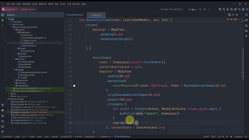Run the app with the green play icon
Screen dimensions: 249x140
pos(200,9)
